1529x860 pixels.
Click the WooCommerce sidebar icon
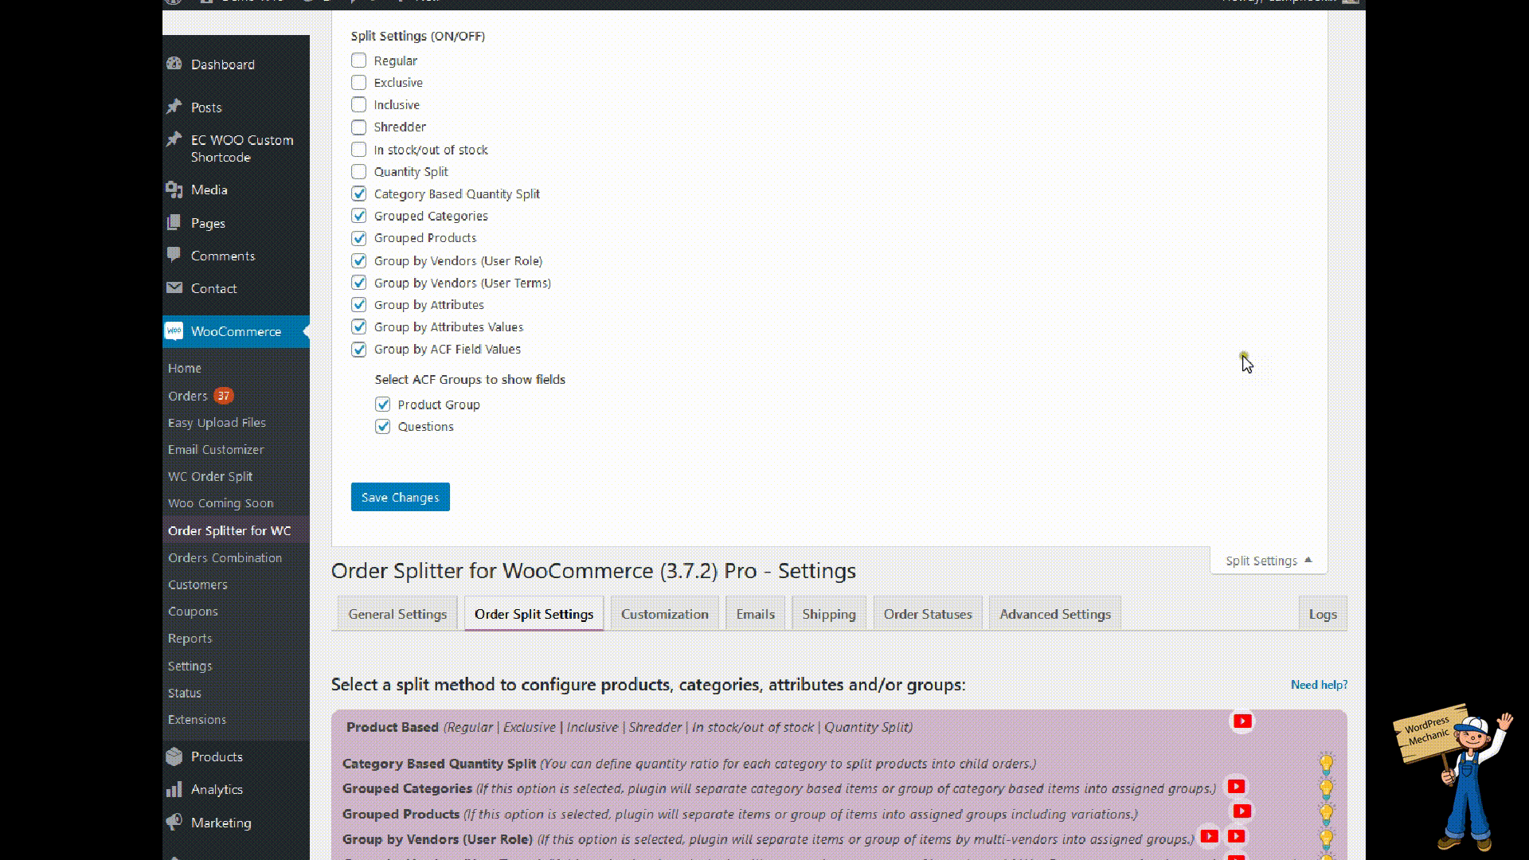coord(175,330)
